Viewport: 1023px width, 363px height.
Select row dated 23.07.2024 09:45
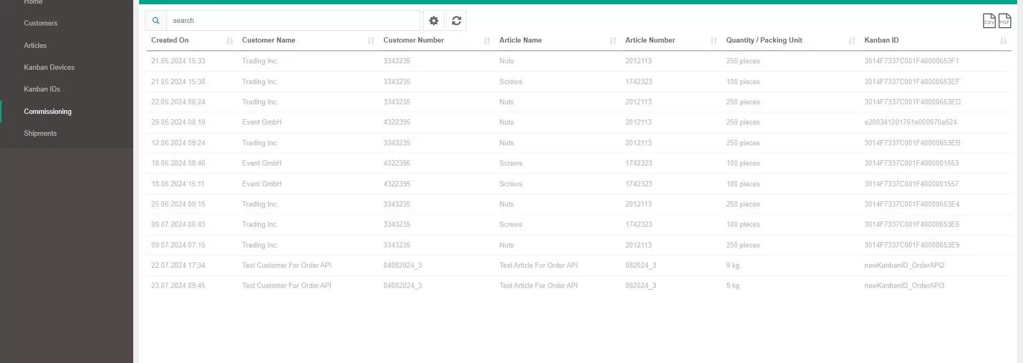point(578,286)
